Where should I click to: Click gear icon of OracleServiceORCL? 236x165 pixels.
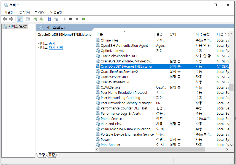pos(98,77)
